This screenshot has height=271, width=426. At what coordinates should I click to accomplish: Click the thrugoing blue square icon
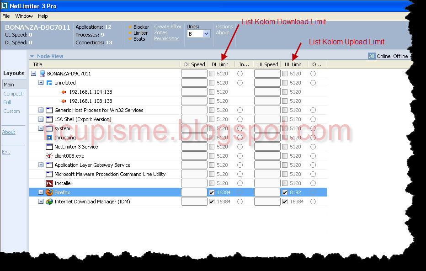49,138
